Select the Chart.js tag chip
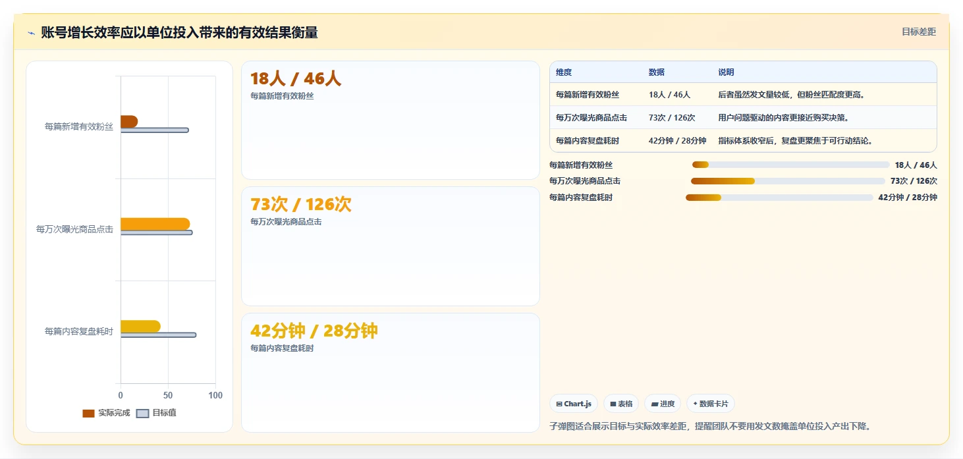 pos(574,404)
